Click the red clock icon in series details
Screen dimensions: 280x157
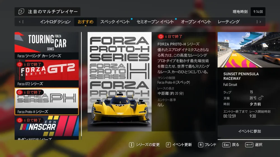pyautogui.click(x=161, y=37)
